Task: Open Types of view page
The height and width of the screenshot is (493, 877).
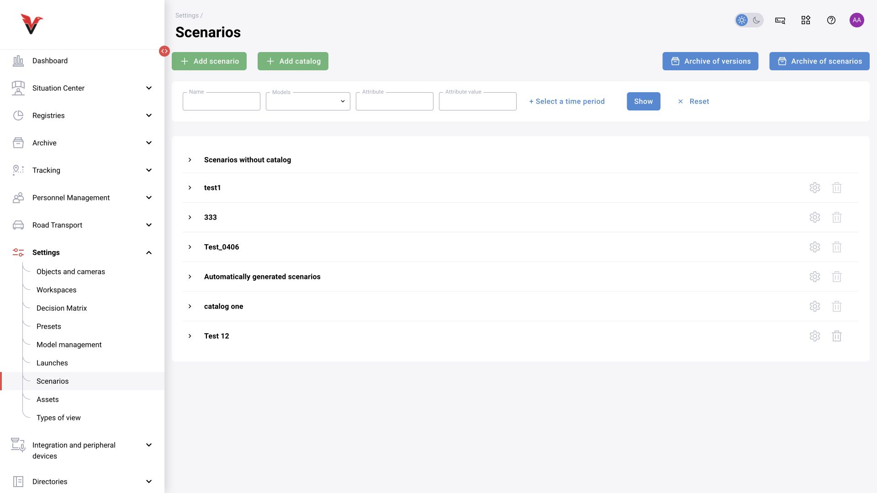Action: click(58, 418)
